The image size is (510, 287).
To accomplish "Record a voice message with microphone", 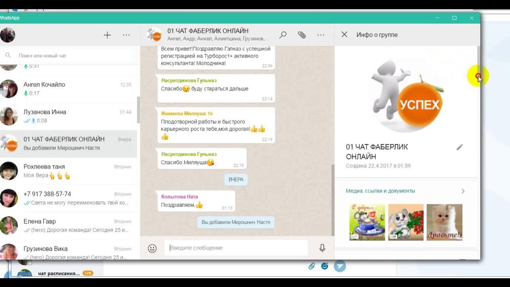I will point(322,248).
